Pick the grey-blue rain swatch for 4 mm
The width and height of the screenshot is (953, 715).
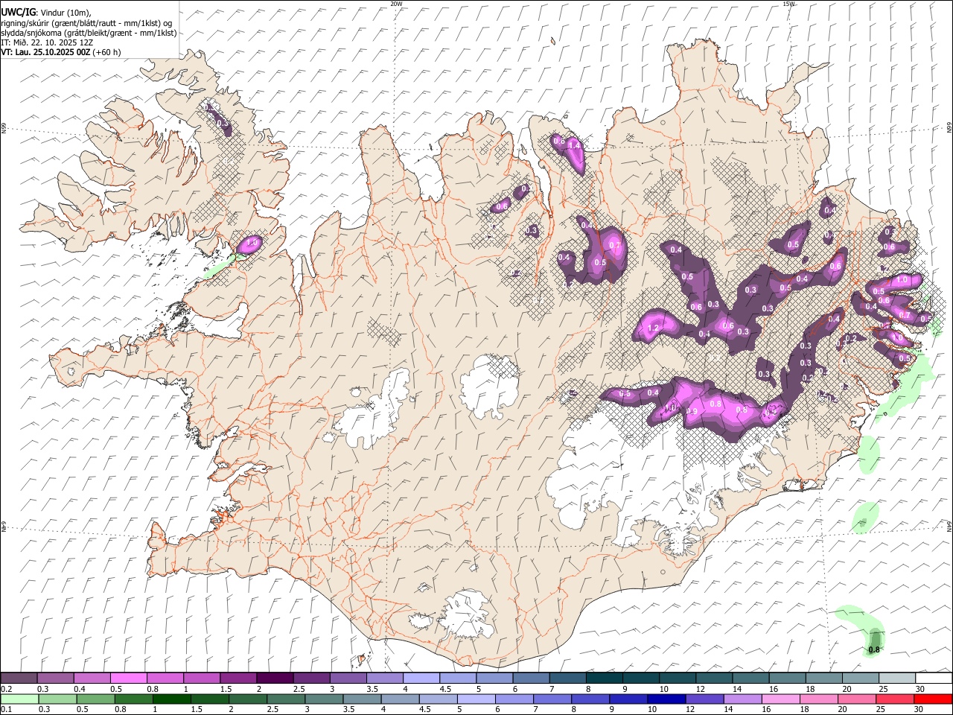coord(400,699)
